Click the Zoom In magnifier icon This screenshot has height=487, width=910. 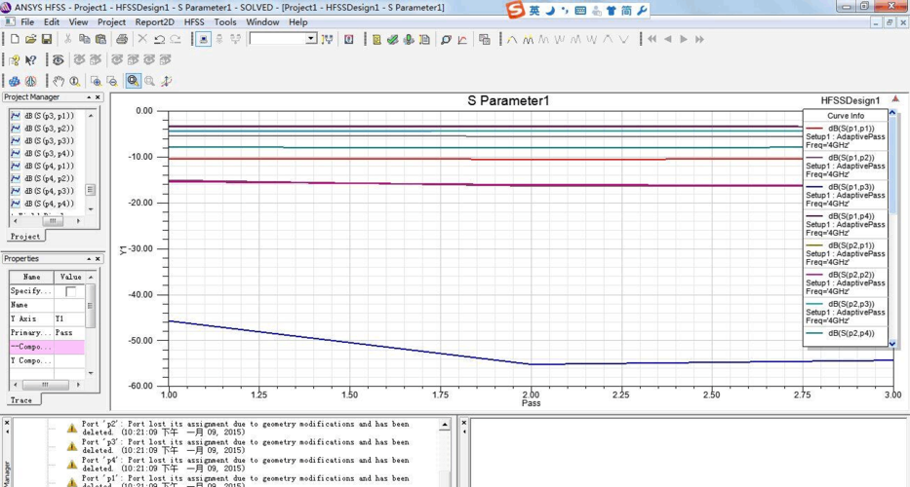(96, 81)
